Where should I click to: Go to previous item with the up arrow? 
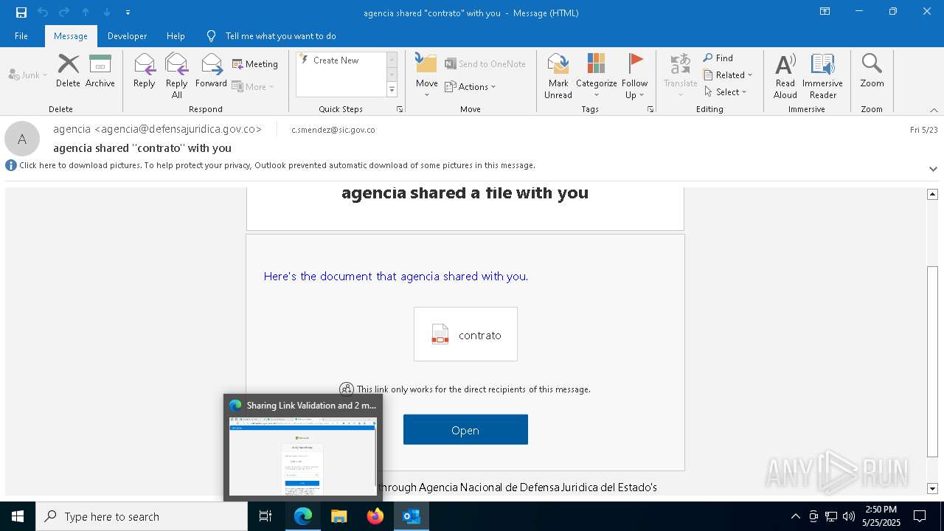(x=86, y=13)
